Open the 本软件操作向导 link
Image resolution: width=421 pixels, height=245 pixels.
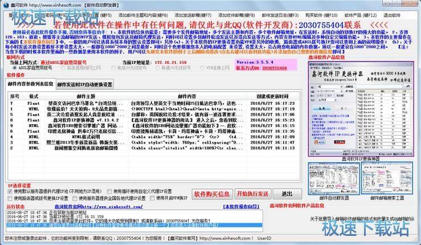coord(241,207)
